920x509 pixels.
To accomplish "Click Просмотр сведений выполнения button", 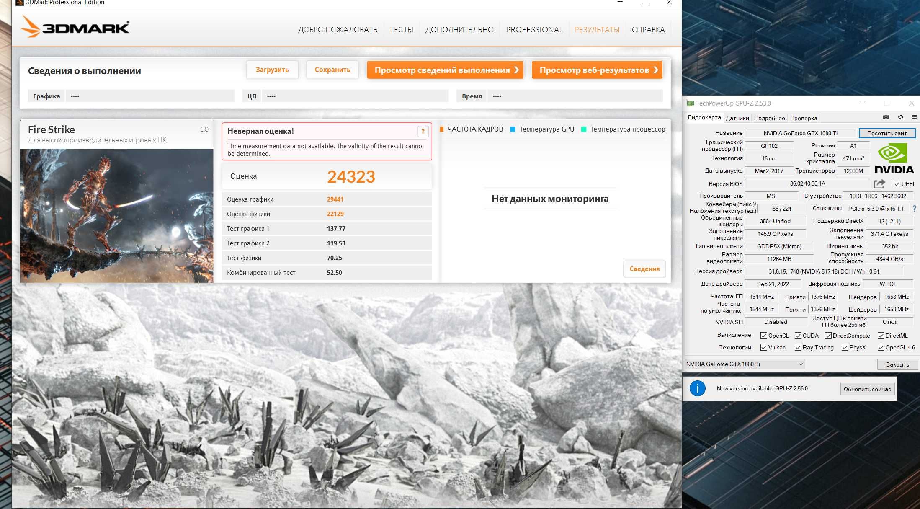I will click(445, 70).
